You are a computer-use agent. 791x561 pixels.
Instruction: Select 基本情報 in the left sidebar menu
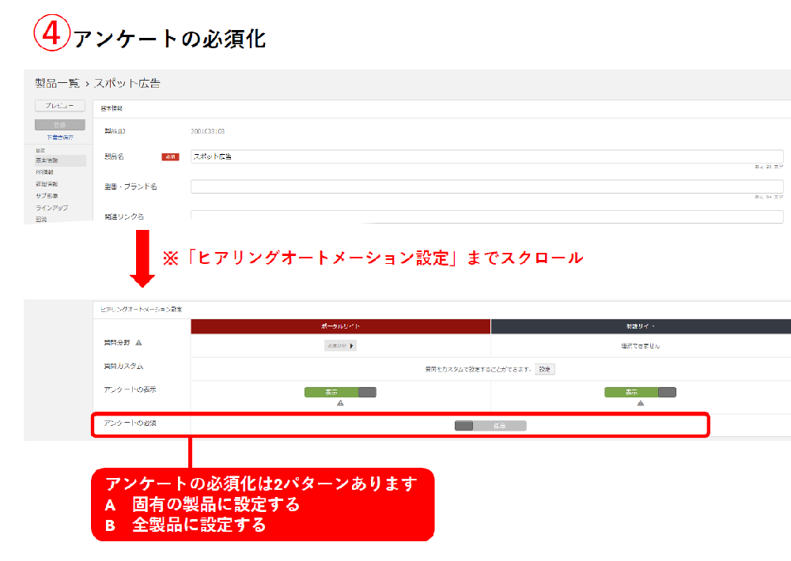coord(47,160)
